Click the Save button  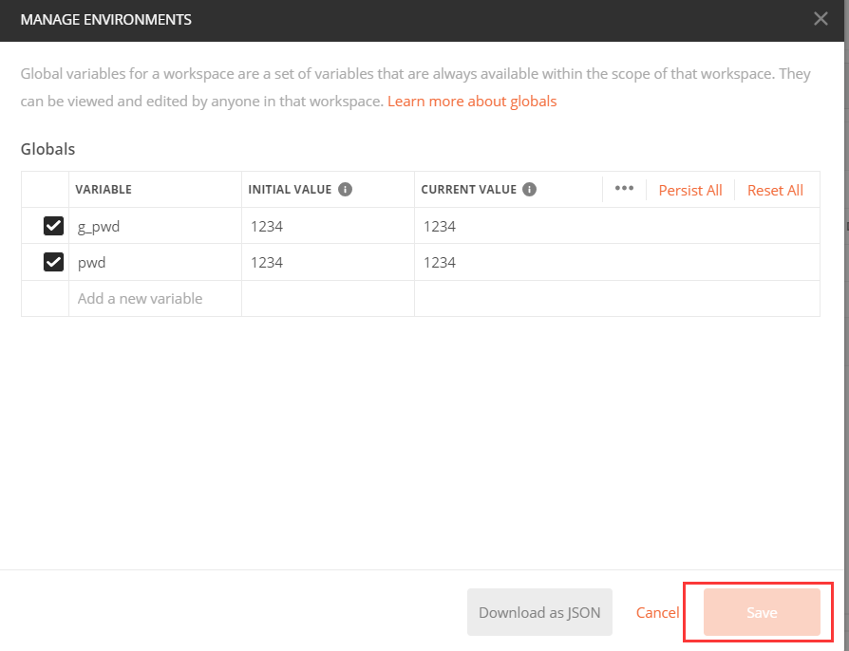coord(762,612)
